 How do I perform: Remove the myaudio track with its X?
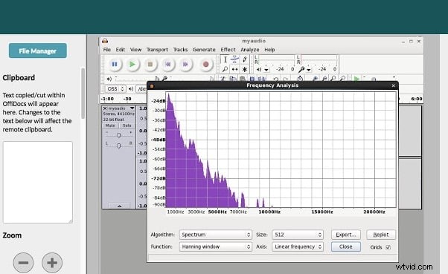click(105, 108)
